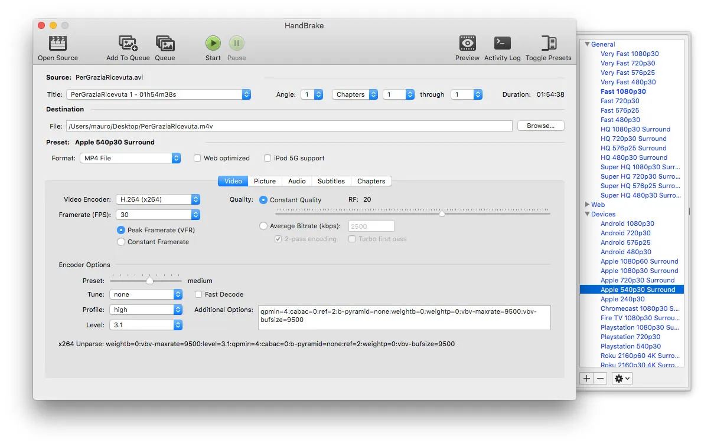Open the Profile dropdown set to high
This screenshot has height=447, width=701.
pos(146,310)
